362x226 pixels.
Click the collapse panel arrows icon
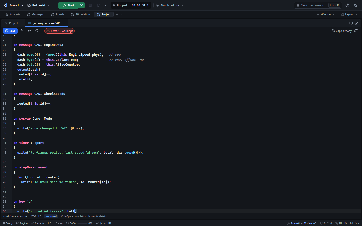(x=357, y=23)
